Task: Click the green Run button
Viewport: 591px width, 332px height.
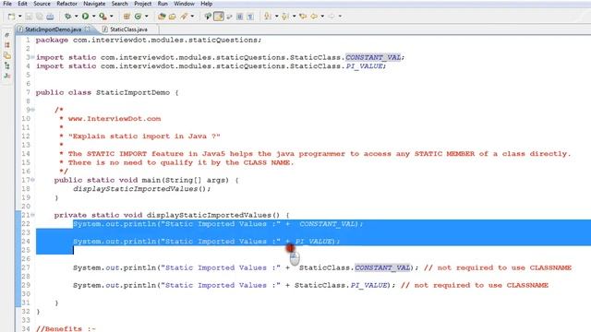Action: coord(85,17)
